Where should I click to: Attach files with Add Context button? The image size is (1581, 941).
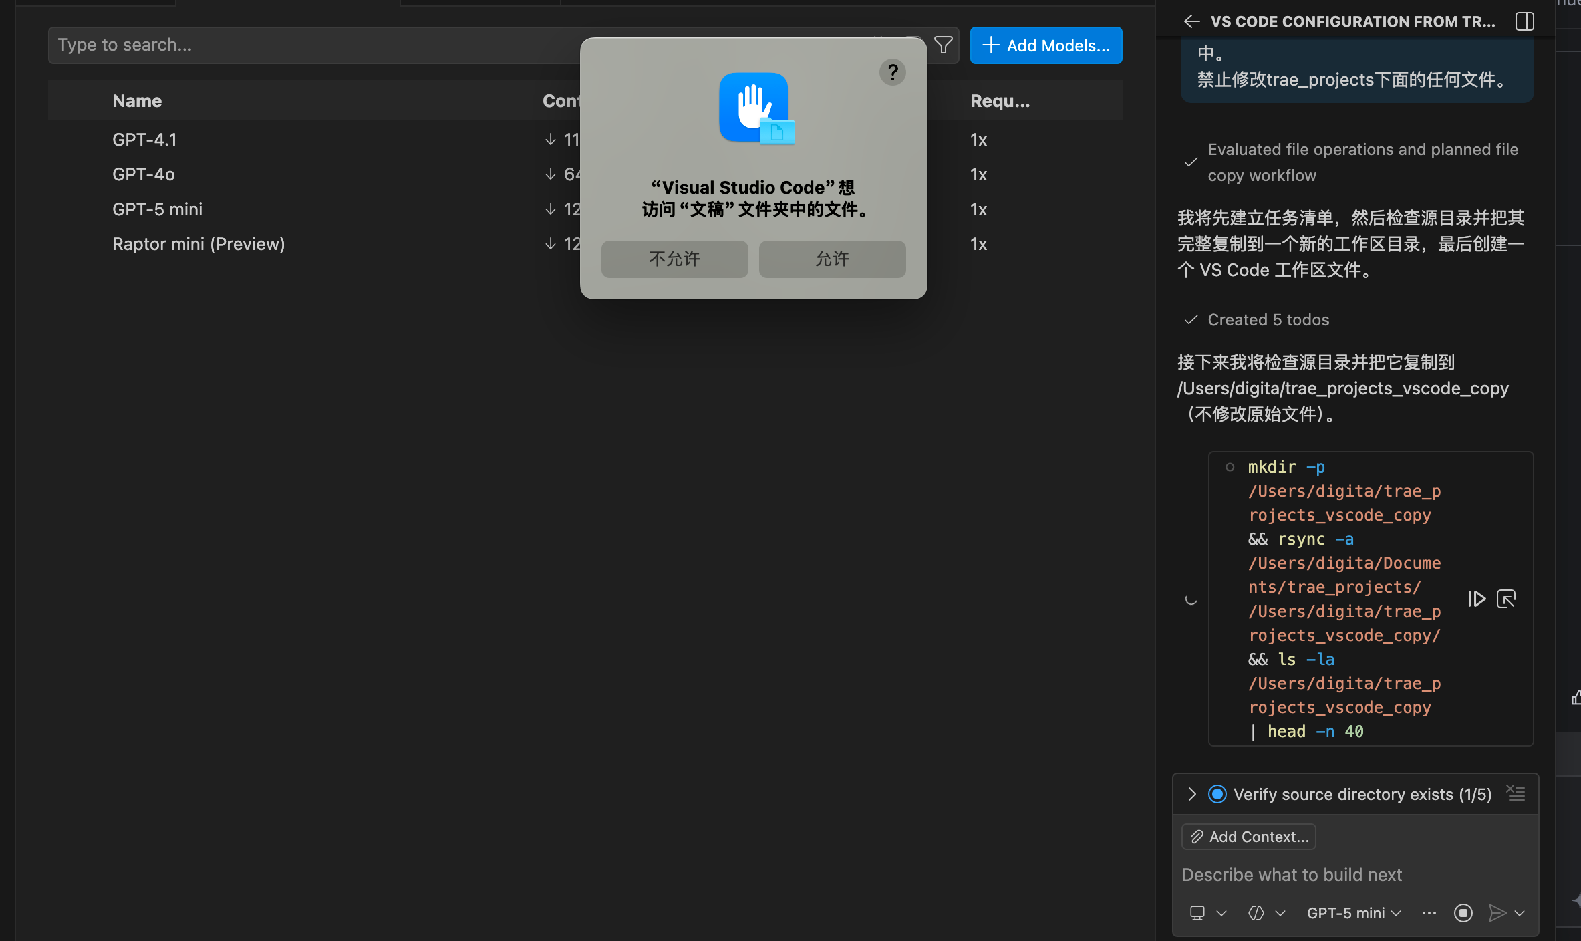point(1248,837)
